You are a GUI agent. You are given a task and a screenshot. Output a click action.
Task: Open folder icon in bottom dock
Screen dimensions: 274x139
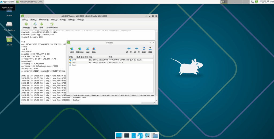point(155,136)
